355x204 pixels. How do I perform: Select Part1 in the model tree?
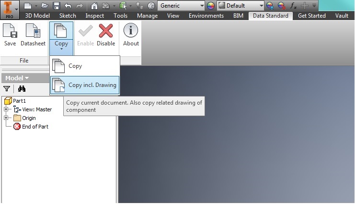point(19,101)
